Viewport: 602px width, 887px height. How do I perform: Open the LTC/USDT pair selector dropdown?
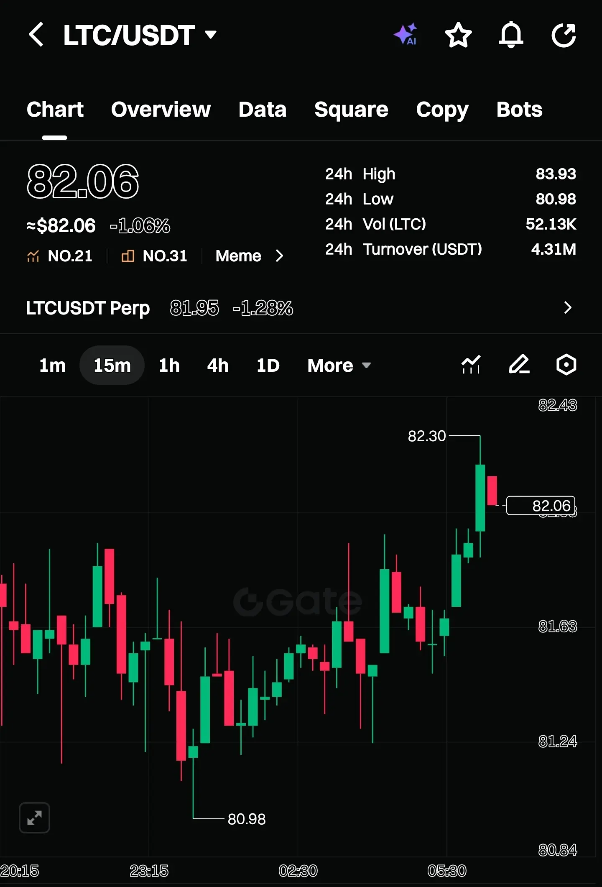click(140, 35)
